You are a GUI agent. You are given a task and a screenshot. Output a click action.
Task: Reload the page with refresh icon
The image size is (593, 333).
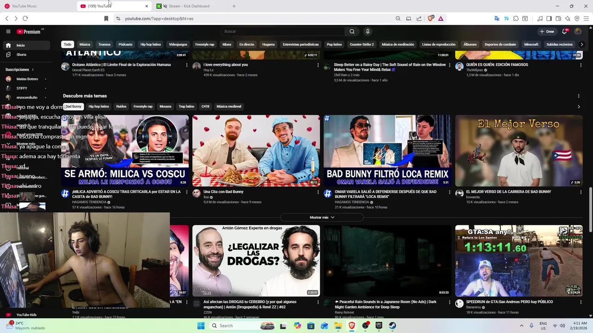[x=25, y=18]
